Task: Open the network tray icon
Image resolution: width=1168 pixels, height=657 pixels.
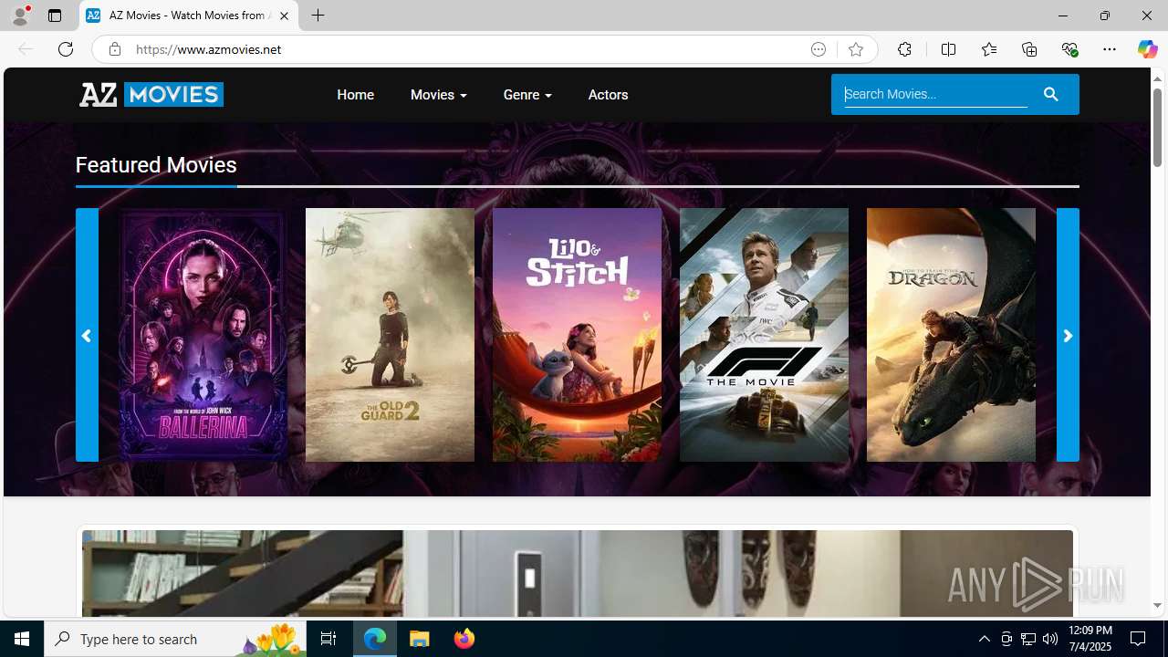Action: 1028,639
